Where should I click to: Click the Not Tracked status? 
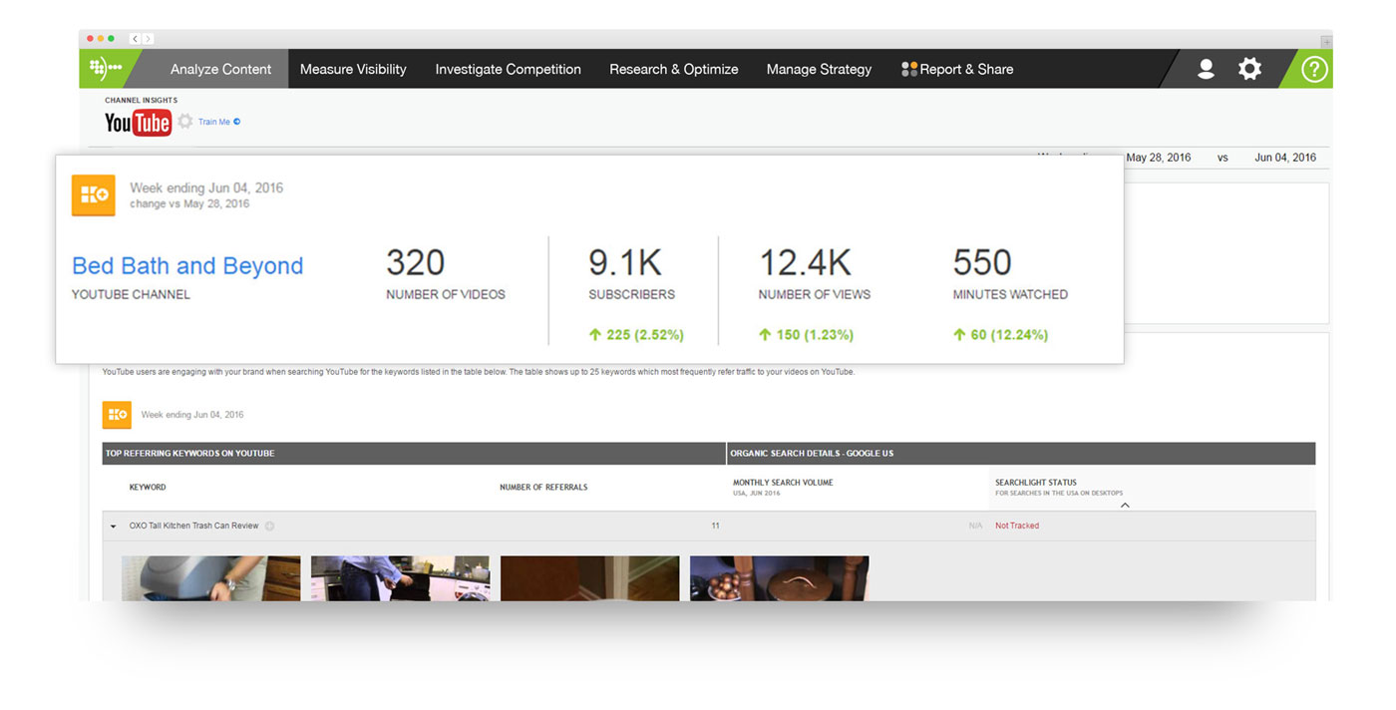click(x=1017, y=526)
